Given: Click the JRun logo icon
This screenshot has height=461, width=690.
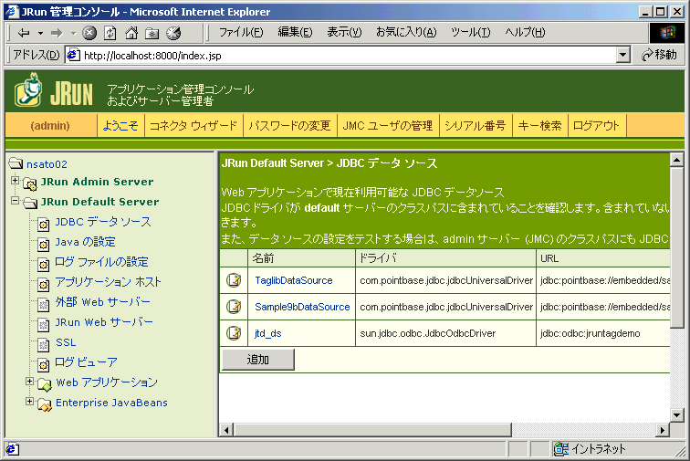Looking at the screenshot, I should click(28, 90).
